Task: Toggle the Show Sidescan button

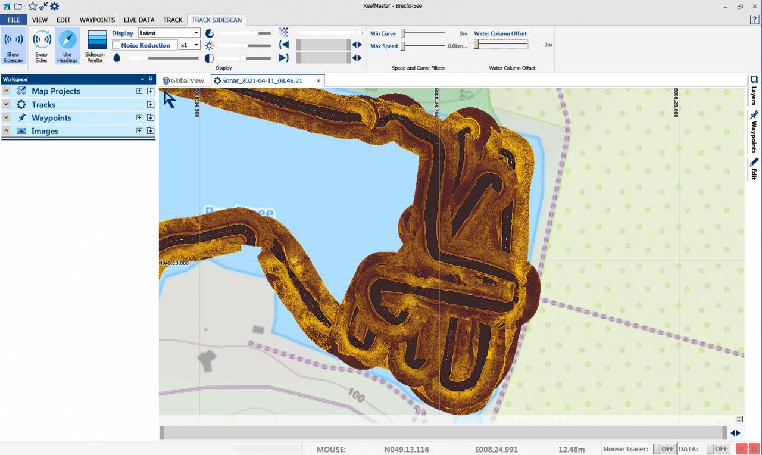Action: pyautogui.click(x=13, y=46)
